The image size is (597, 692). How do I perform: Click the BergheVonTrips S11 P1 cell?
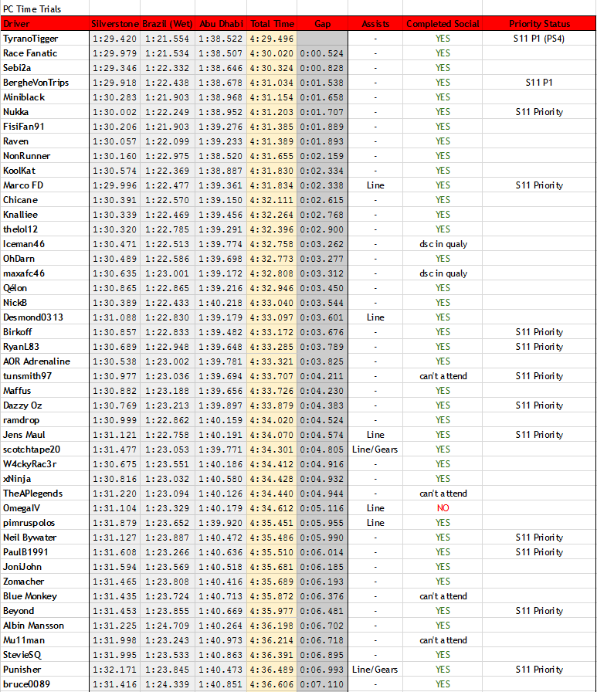539,83
